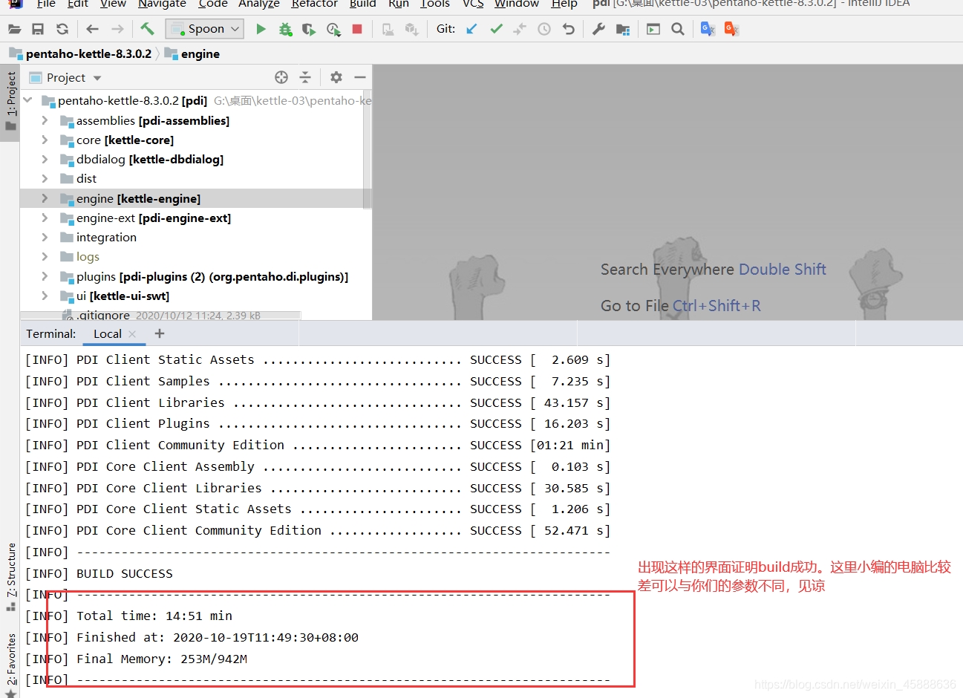
Task: Open Project Structure icon in toolbar
Action: click(623, 29)
